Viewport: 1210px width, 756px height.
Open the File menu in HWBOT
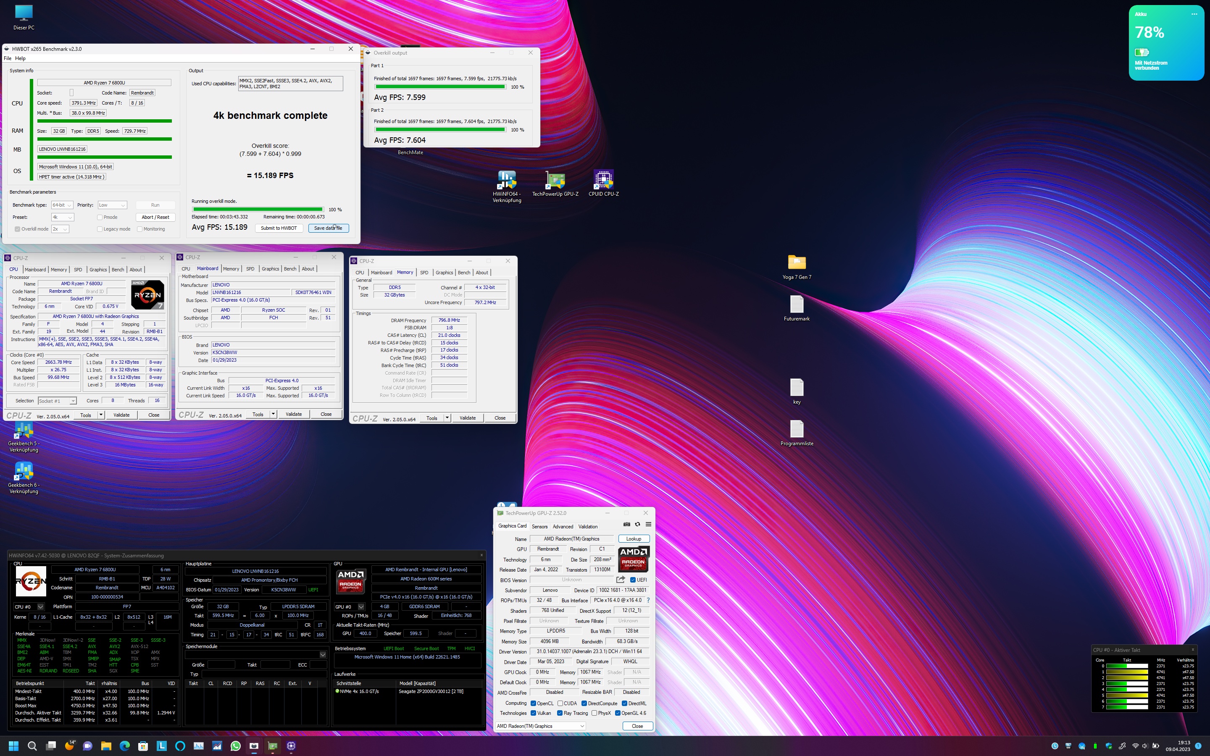click(8, 58)
